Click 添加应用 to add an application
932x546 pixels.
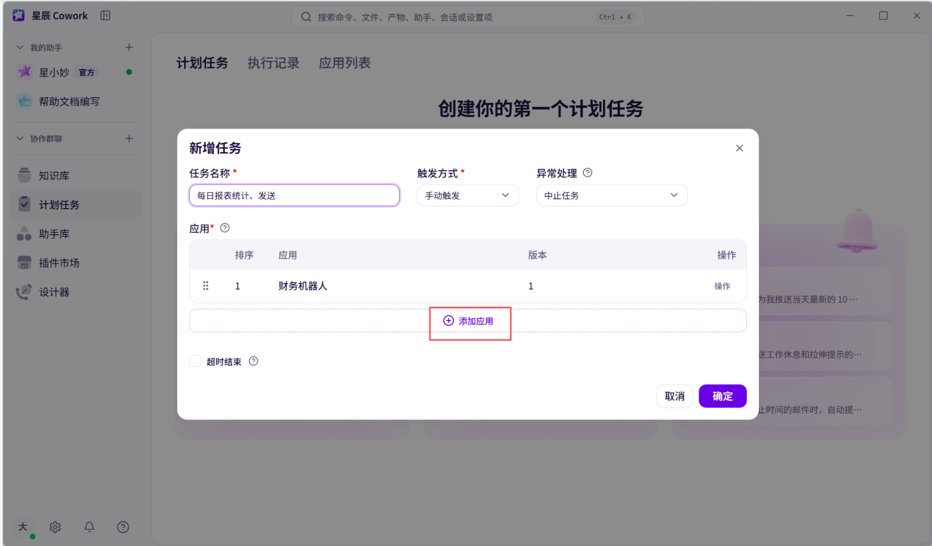click(x=468, y=321)
